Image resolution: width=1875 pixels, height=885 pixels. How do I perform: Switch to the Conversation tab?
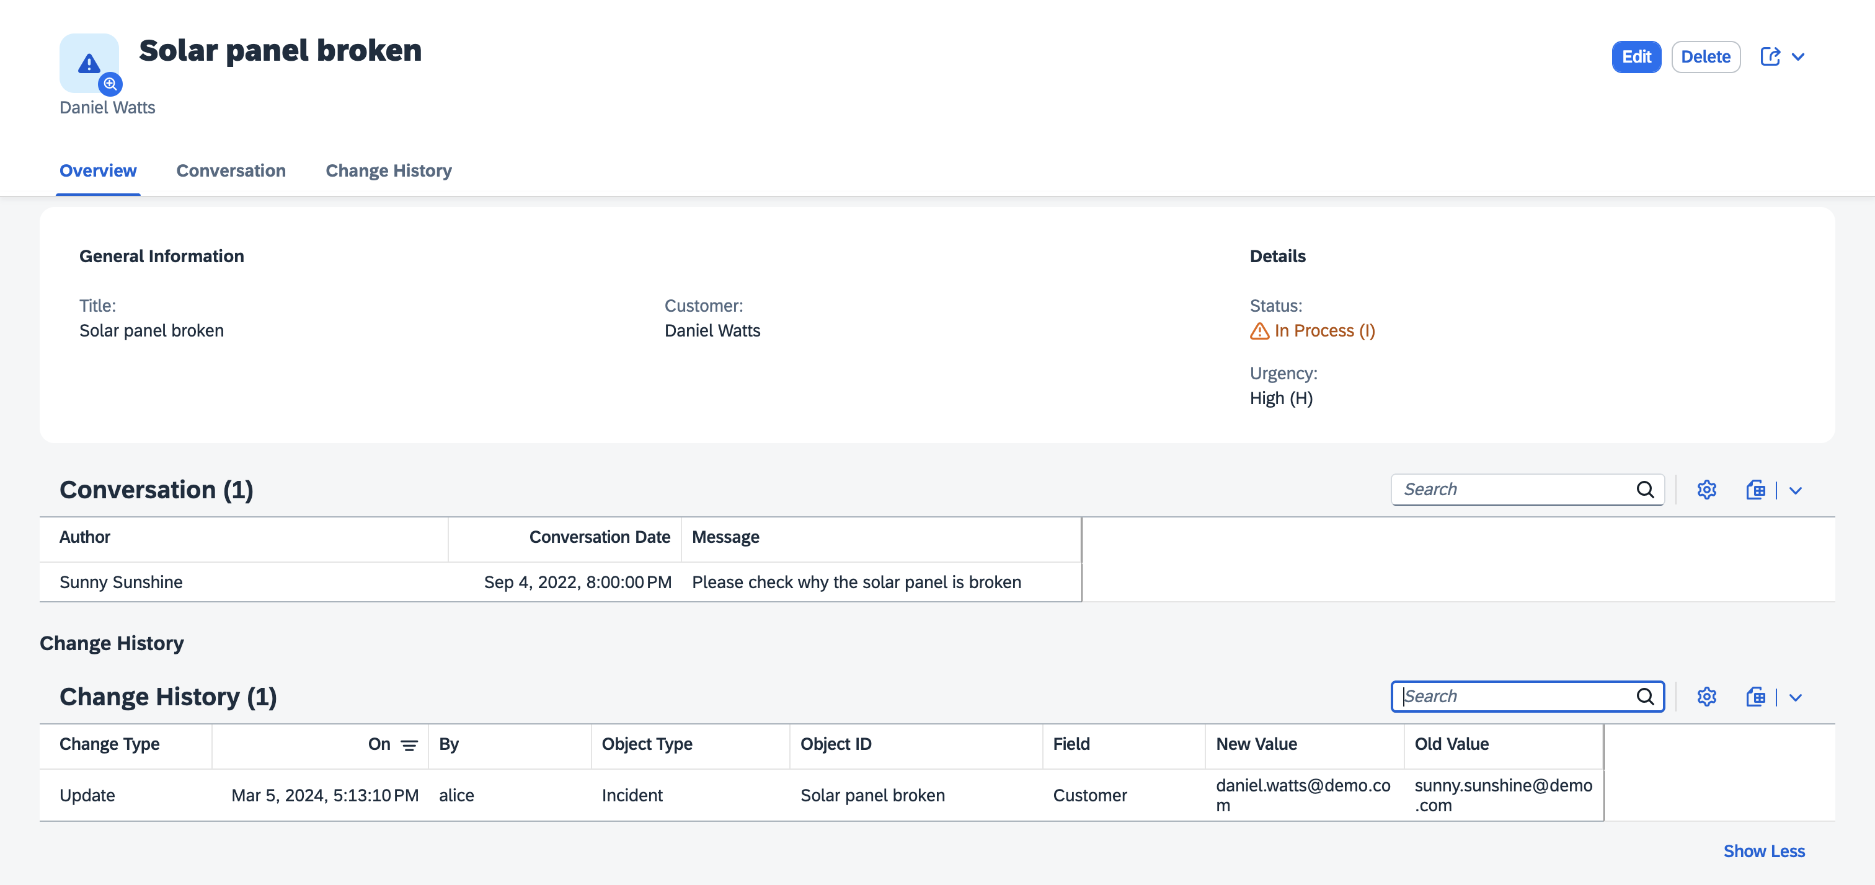(x=231, y=170)
